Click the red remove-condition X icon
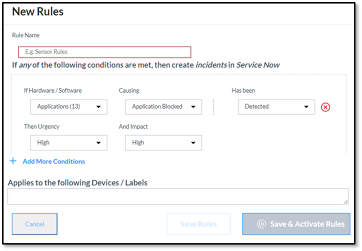 325,107
